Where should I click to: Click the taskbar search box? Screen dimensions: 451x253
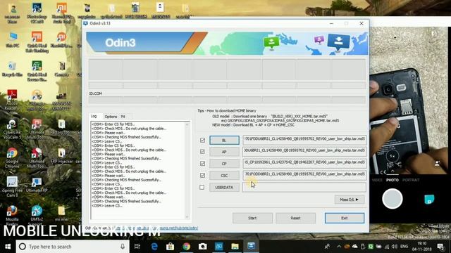pyautogui.click(x=73, y=247)
